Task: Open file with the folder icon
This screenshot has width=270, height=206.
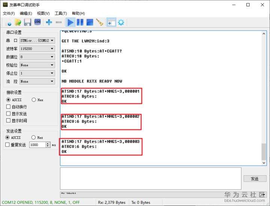Action: pos(18,22)
